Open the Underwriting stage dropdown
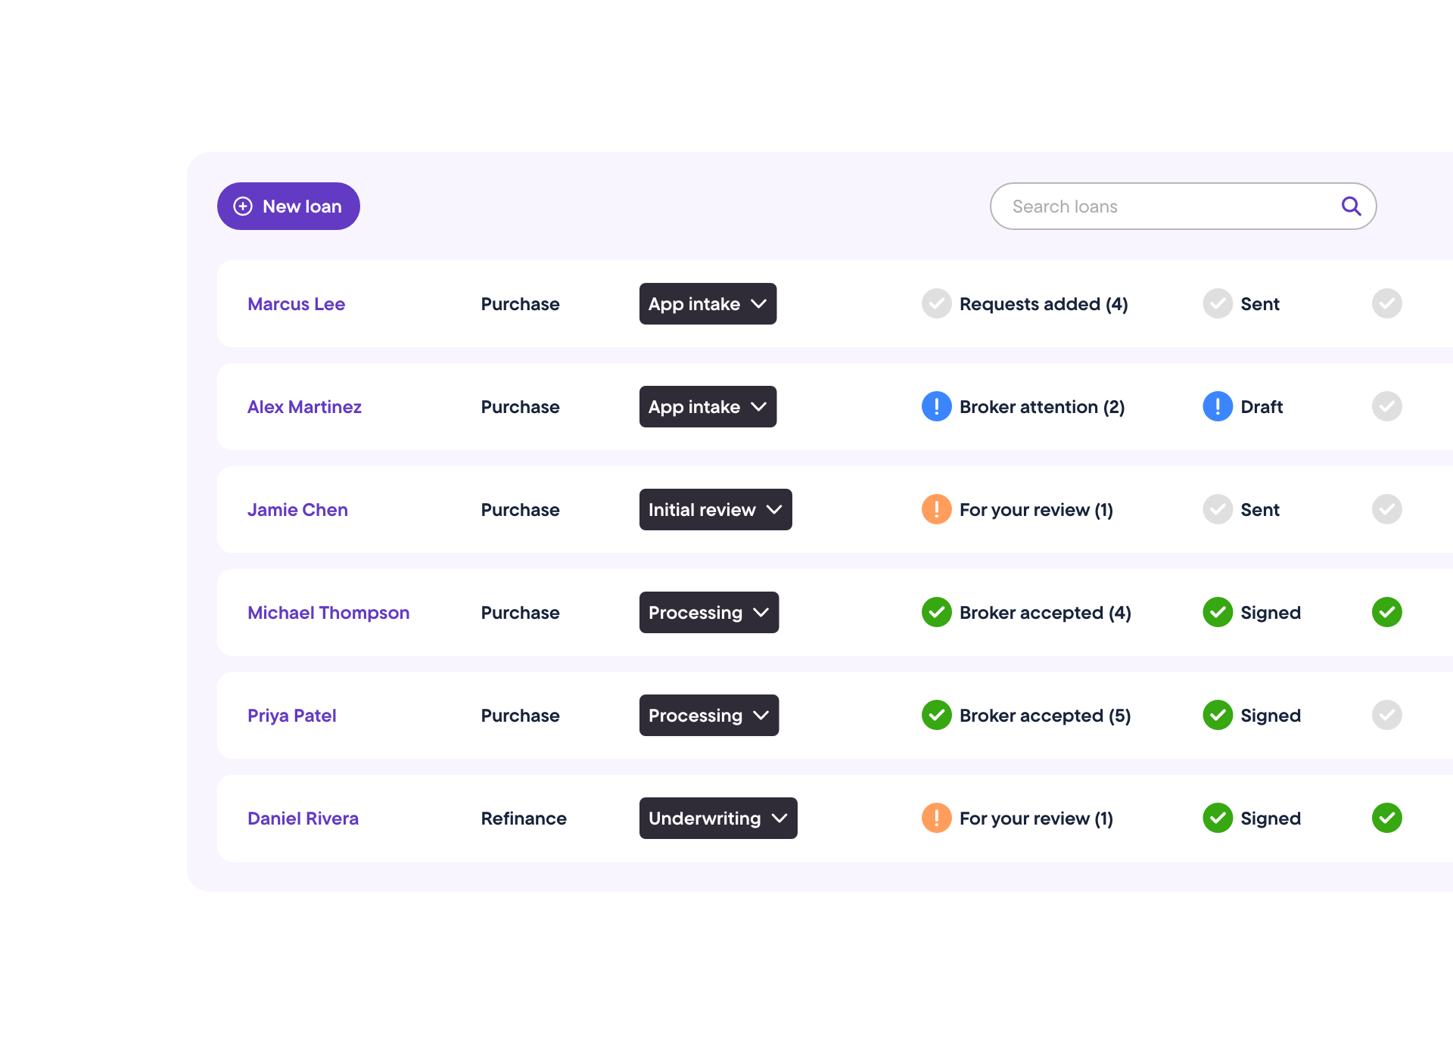The image size is (1453, 1044). click(x=717, y=819)
